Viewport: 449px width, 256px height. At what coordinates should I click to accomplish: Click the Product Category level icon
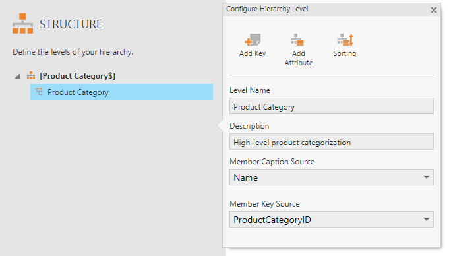pos(39,92)
